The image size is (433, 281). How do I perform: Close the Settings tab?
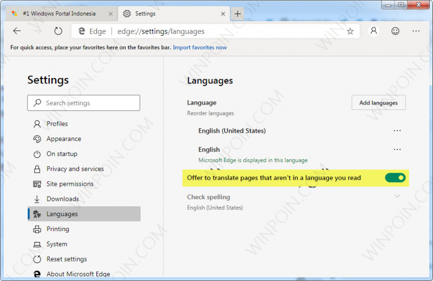(223, 14)
